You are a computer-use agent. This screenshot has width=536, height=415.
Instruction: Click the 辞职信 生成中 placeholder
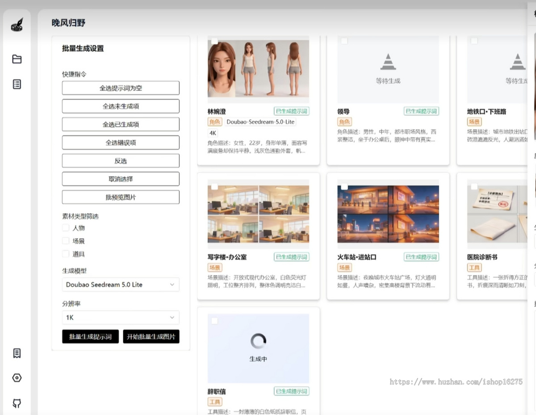click(258, 348)
